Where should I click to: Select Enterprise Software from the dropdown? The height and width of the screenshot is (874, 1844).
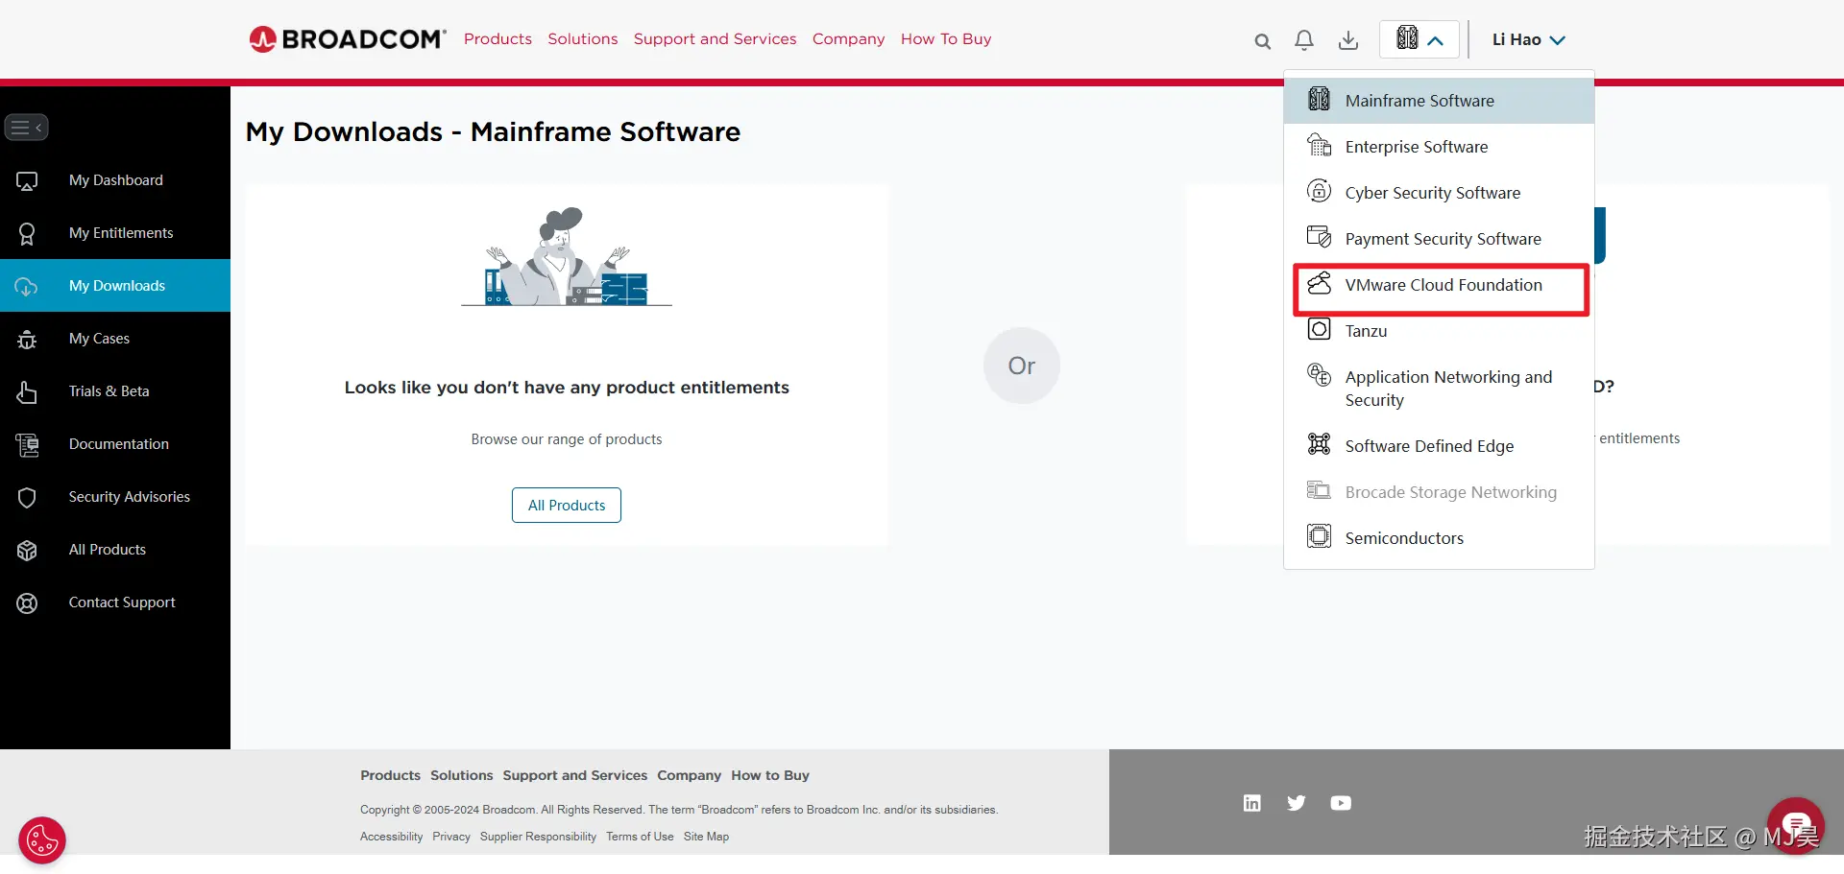tap(1439, 147)
